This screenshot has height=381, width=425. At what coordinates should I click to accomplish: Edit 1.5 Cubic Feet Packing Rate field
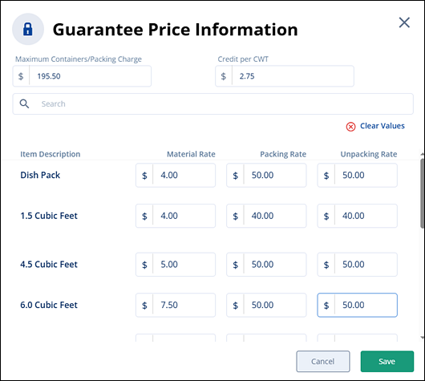coord(266,216)
